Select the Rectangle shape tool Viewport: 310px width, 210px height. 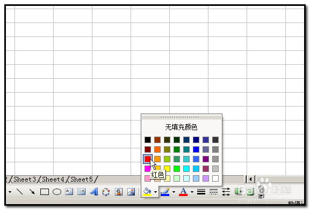click(x=45, y=192)
